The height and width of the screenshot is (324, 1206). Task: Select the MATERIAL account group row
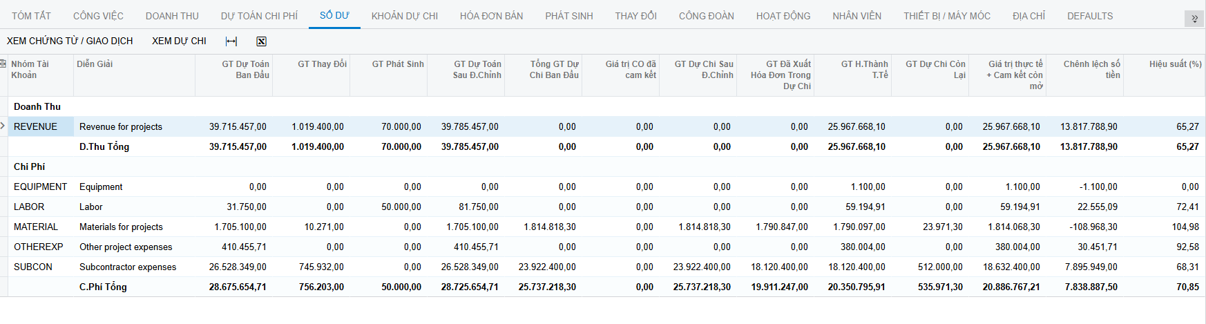[40, 227]
